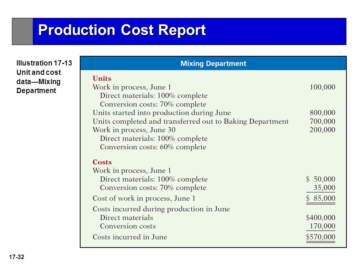Select the 700,000 units transferred value
Image resolution: width=358 pixels, height=268 pixels.
tap(322, 121)
